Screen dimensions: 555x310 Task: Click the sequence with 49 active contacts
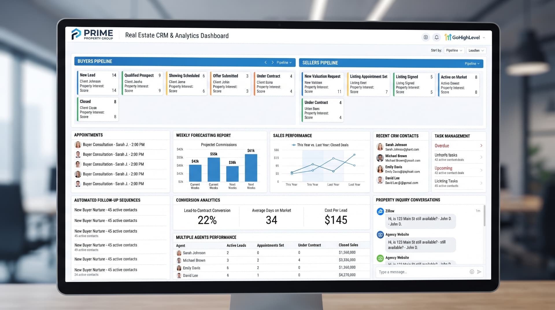pos(120,247)
